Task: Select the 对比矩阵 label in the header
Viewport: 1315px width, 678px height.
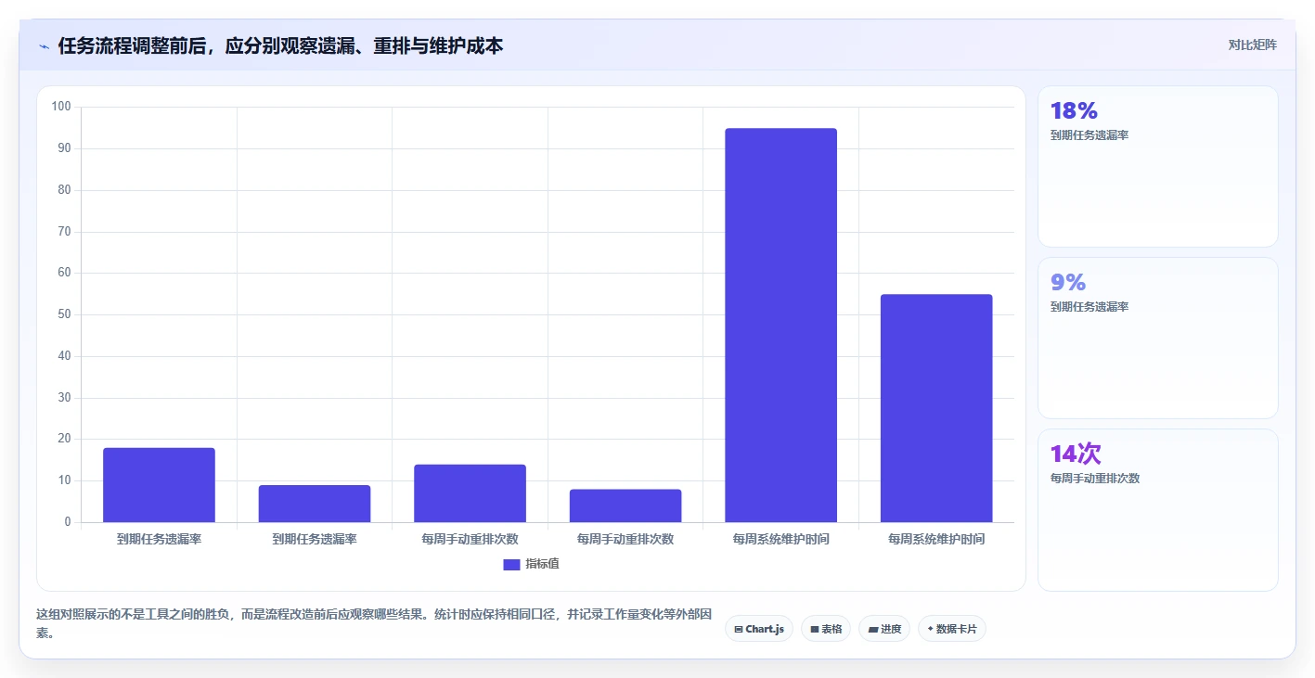Action: 1252,45
